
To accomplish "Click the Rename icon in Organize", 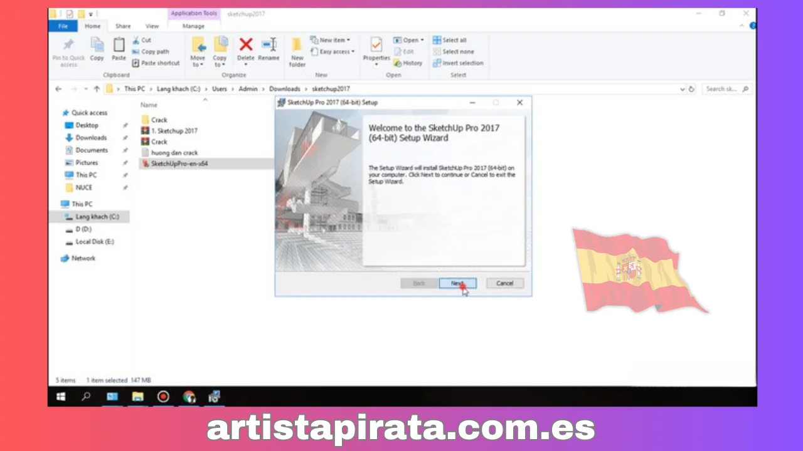I will 269,44.
